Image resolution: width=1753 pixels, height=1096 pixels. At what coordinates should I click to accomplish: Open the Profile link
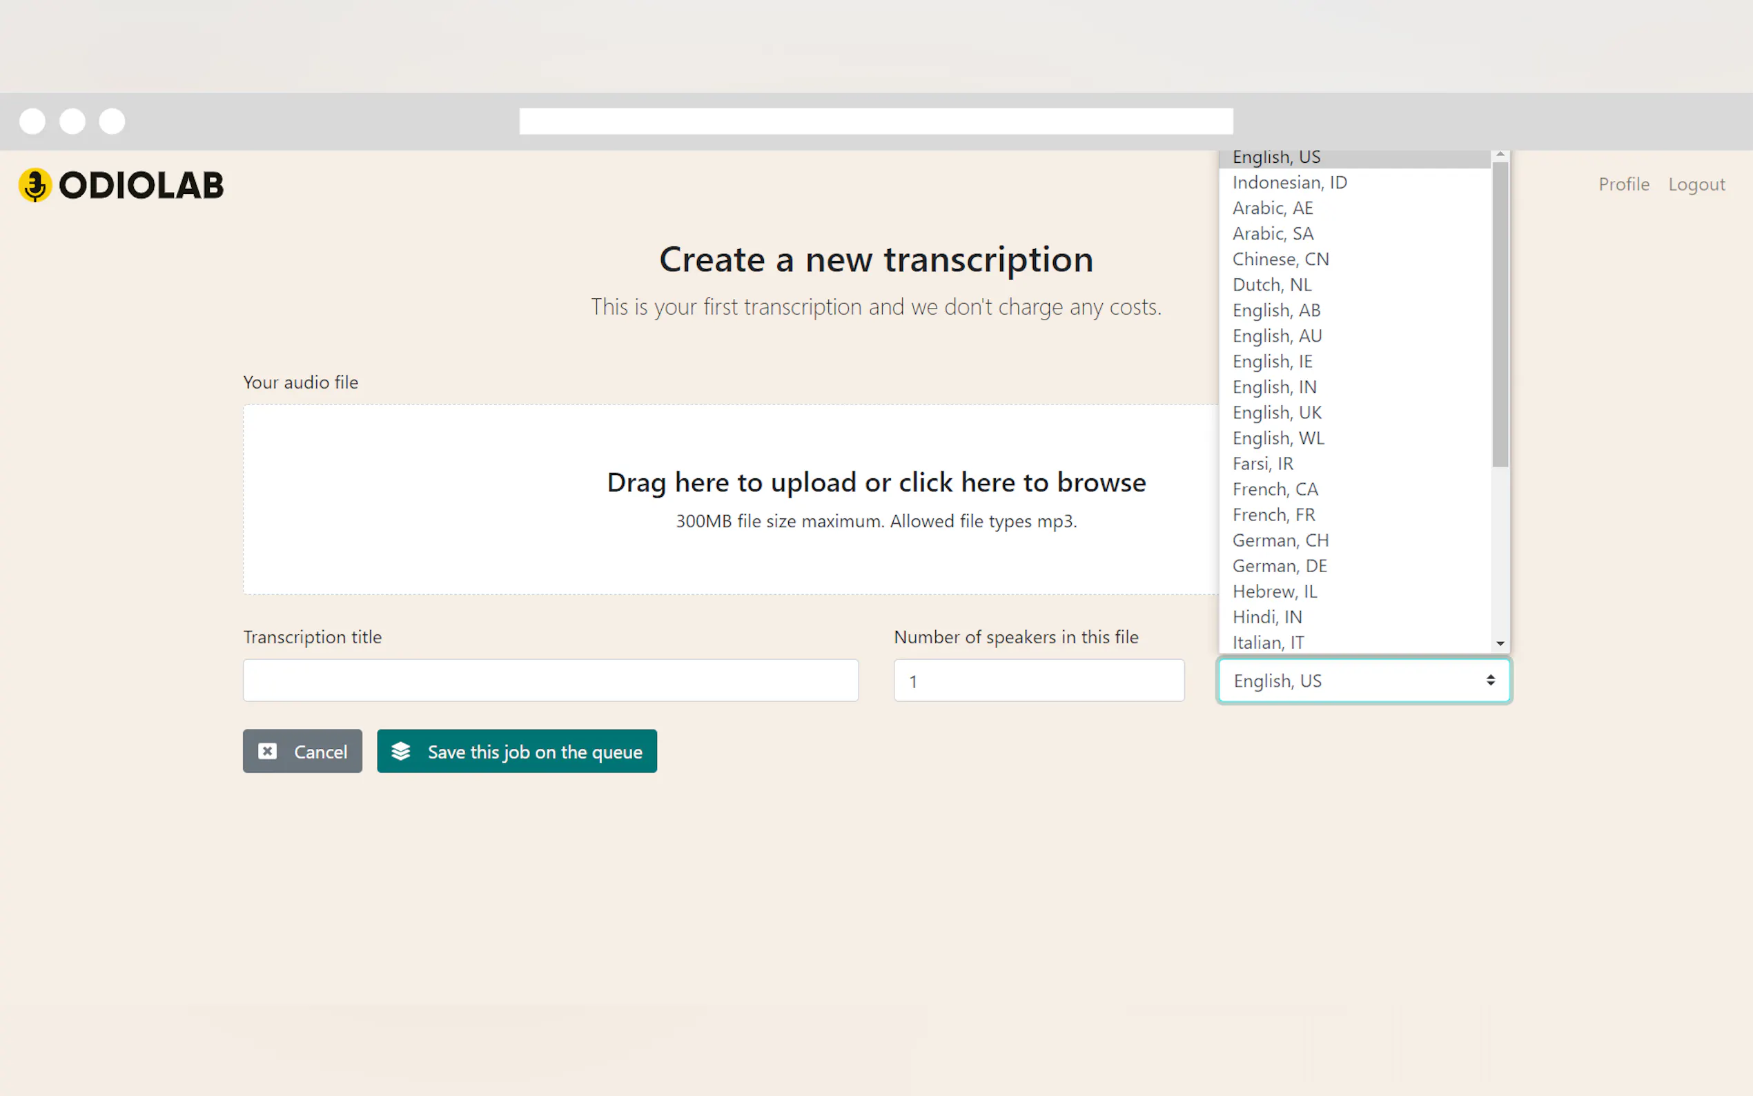[1623, 184]
